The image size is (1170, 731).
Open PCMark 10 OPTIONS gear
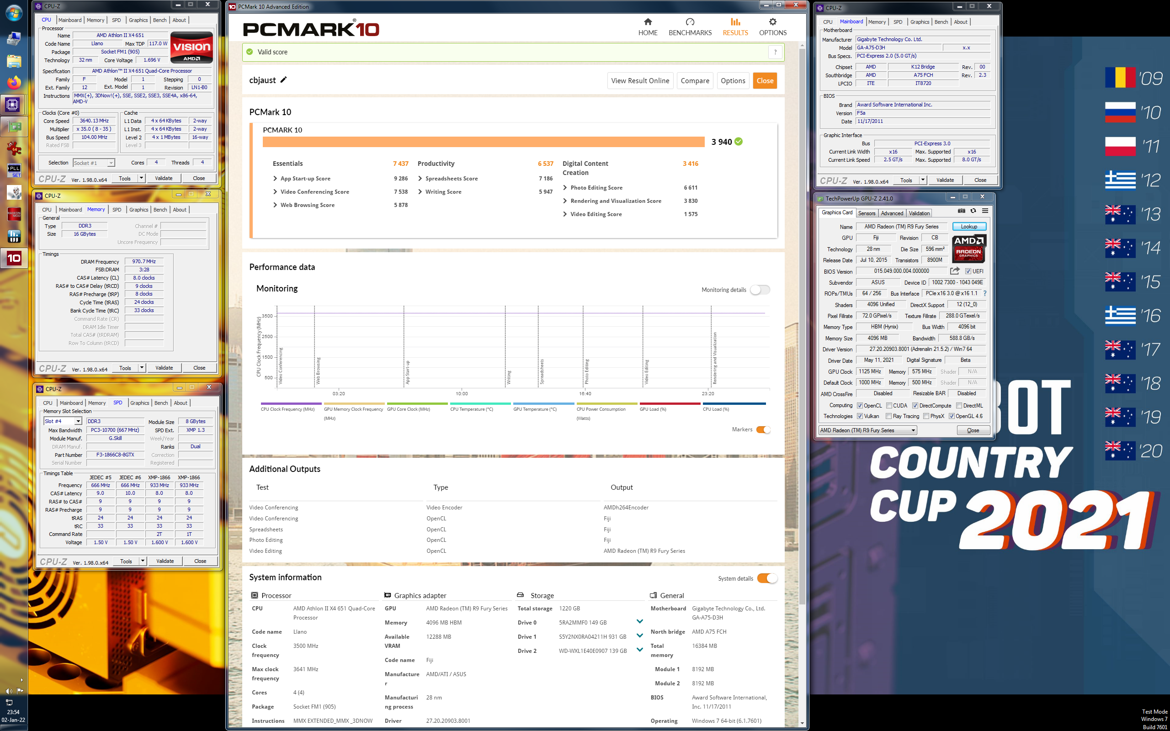pos(772,27)
